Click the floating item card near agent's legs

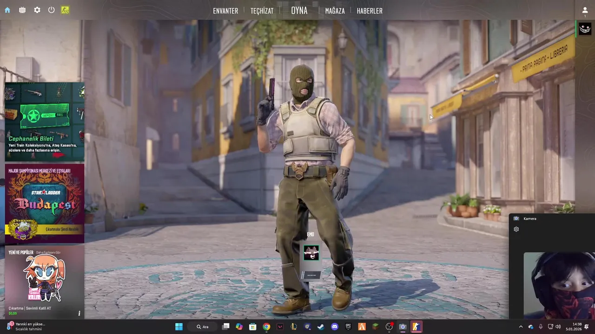tap(311, 261)
